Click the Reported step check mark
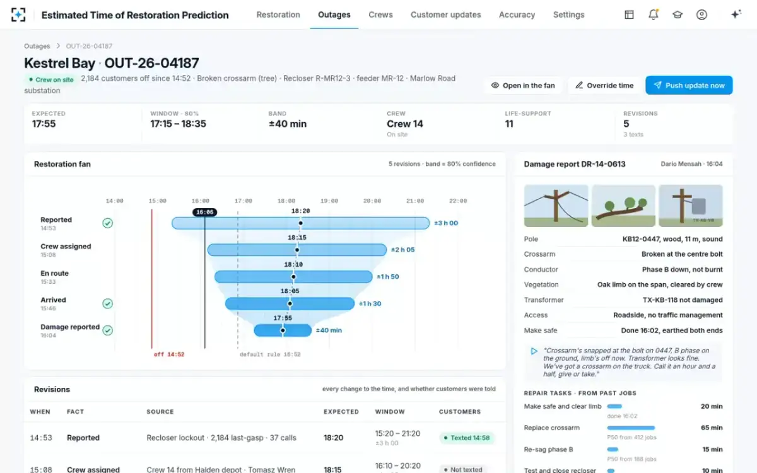Image resolution: width=757 pixels, height=473 pixels. [x=108, y=223]
